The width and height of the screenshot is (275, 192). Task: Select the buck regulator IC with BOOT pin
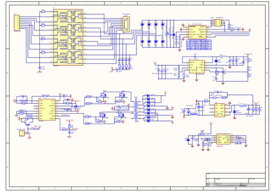[197, 67]
